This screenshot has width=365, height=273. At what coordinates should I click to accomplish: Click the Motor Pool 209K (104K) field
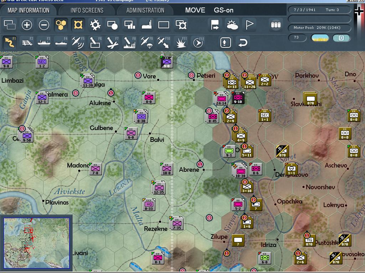coord(319,28)
